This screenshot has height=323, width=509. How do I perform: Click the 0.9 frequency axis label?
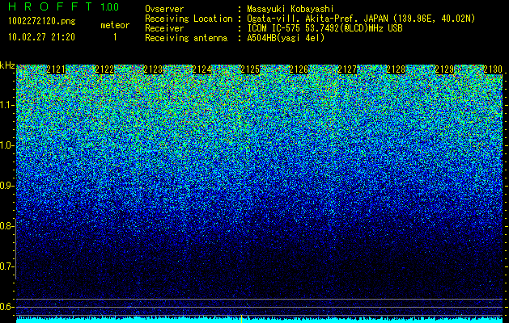6,186
